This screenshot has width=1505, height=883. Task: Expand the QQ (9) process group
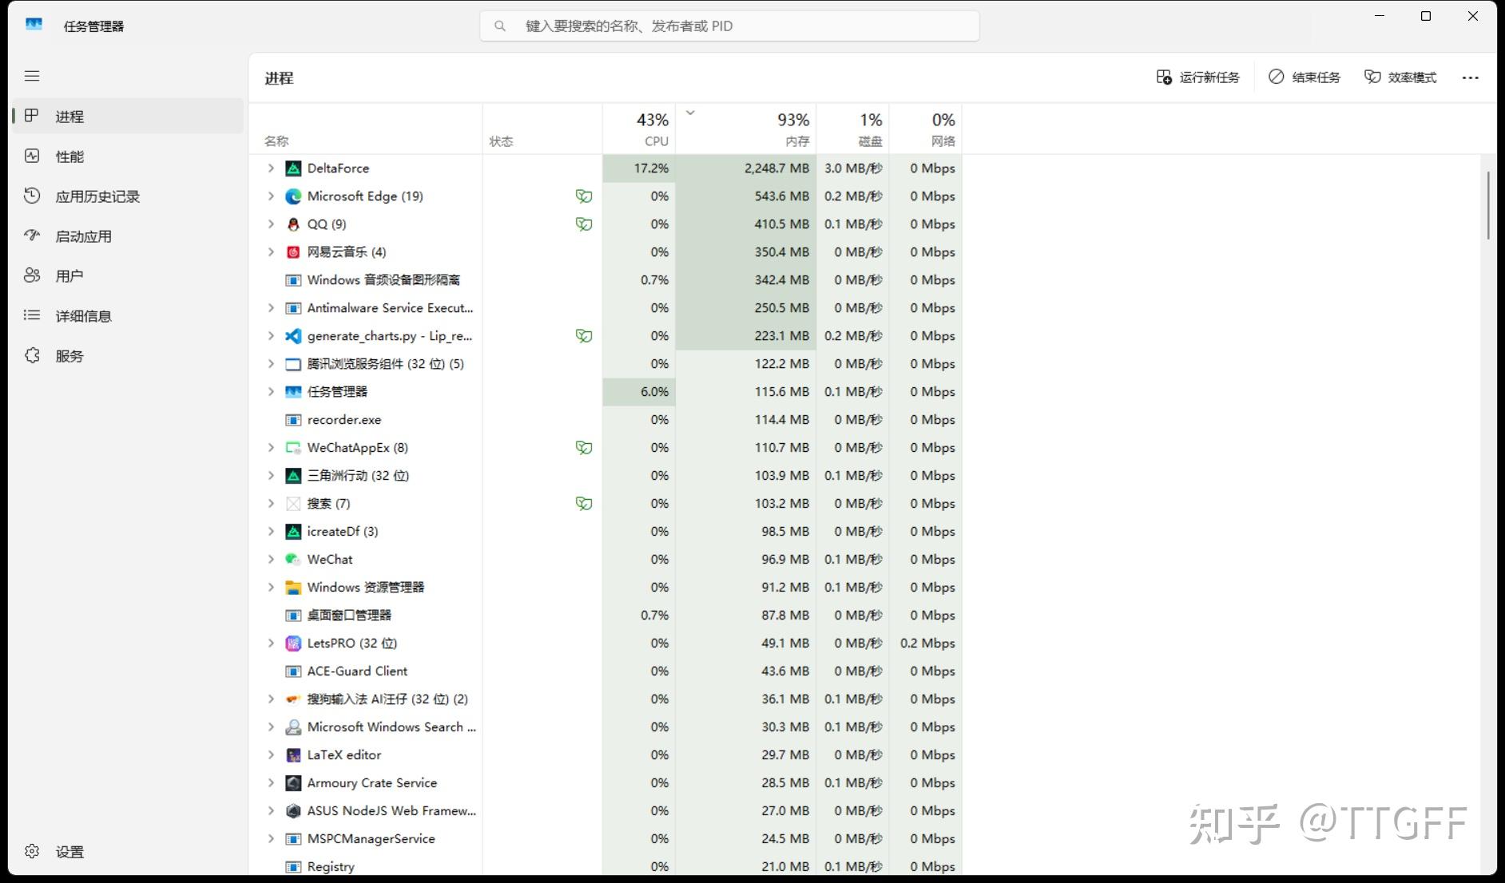[x=271, y=224]
